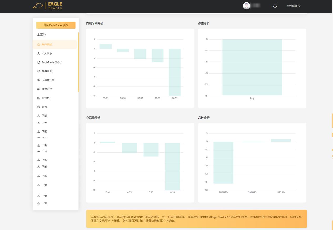
Task: Click the clipboard icon for 考试订单
Action: pos(39,89)
